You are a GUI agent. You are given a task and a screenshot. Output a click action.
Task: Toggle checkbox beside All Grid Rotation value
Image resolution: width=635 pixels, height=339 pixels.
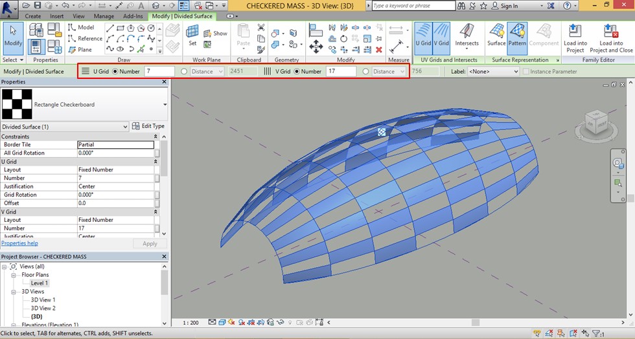coord(157,153)
